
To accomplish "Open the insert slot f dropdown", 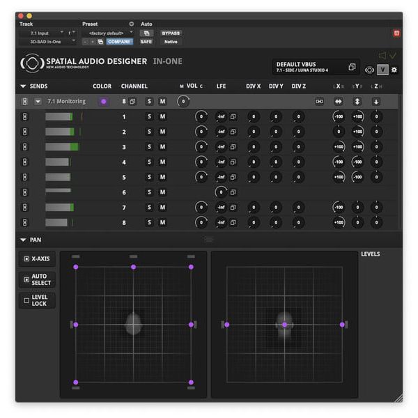I will [x=71, y=33].
